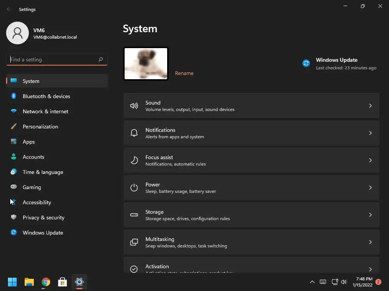Image resolution: width=389 pixels, height=291 pixels.
Task: Click the Apps icon in sidebar
Action: coord(14,142)
